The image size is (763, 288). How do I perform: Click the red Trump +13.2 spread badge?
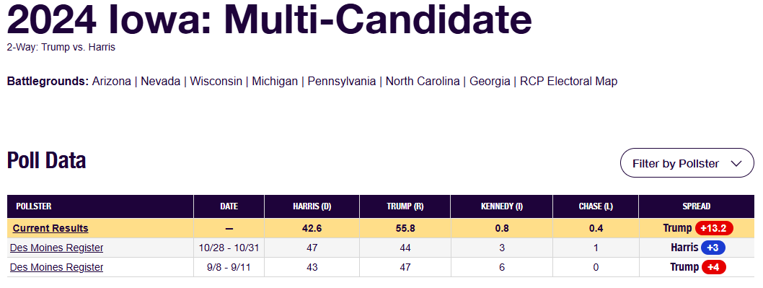[714, 228]
